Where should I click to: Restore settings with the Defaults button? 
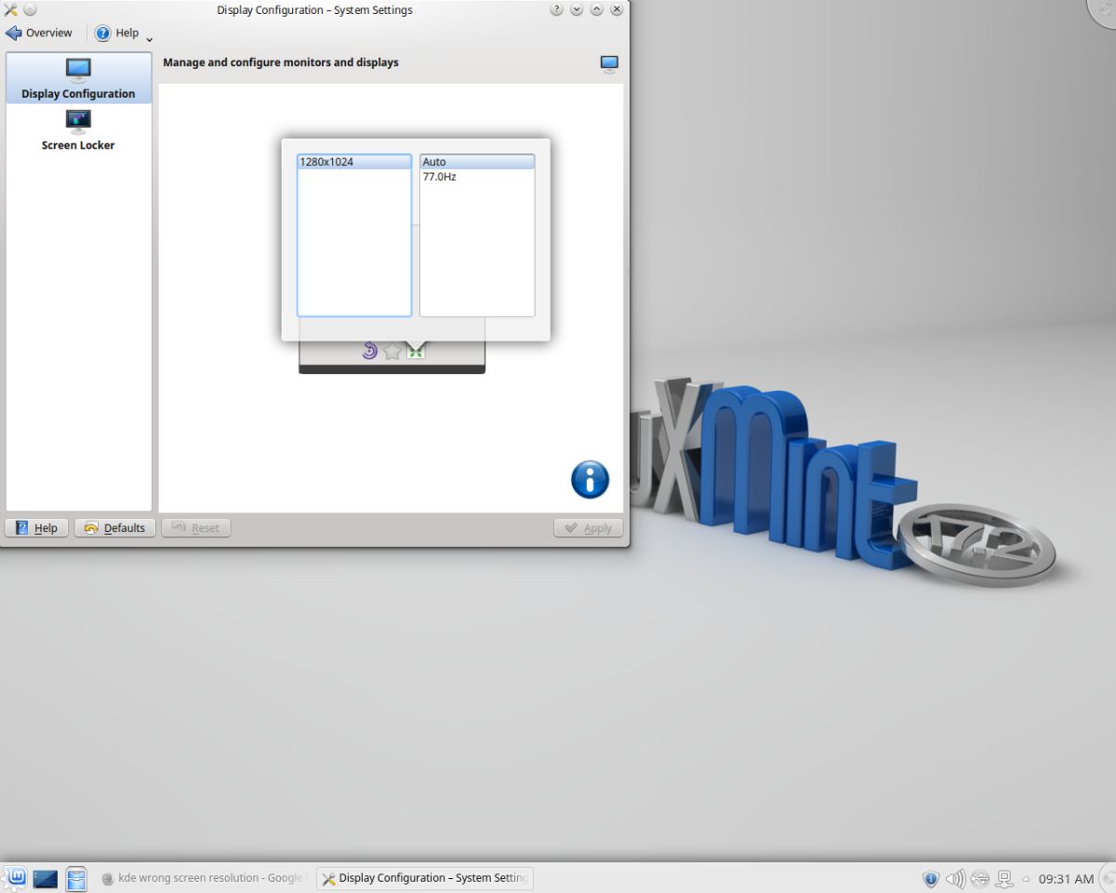115,527
